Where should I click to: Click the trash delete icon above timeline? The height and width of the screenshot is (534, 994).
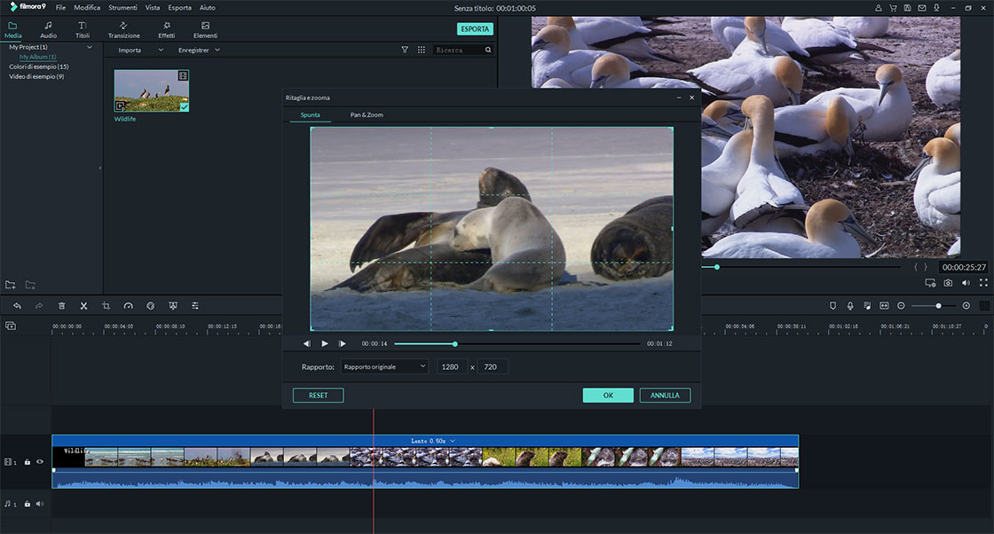[61, 306]
